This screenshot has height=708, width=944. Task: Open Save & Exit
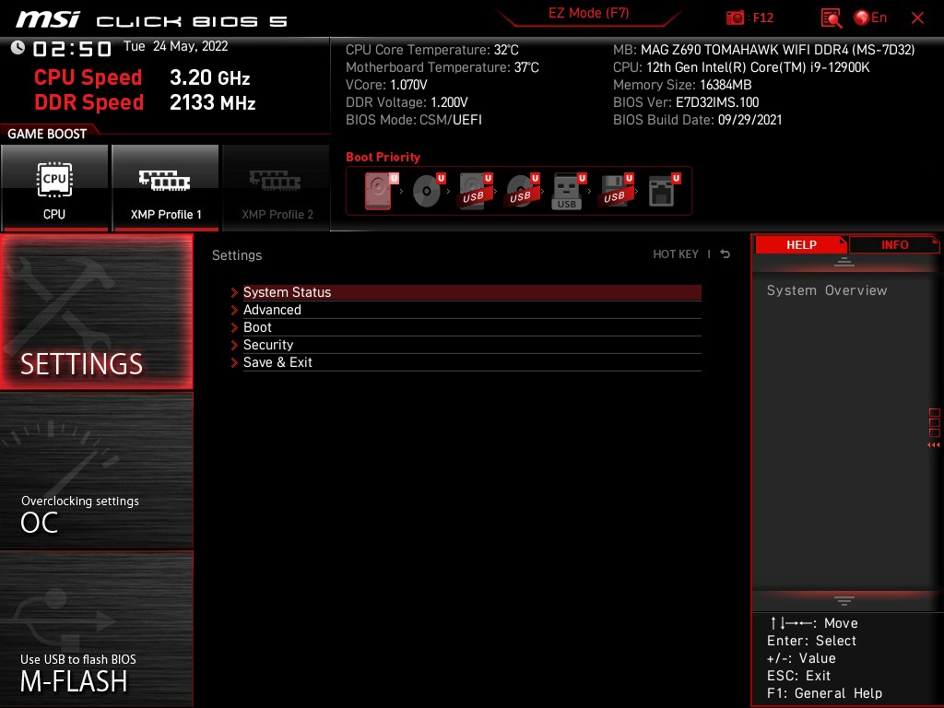[472, 362]
